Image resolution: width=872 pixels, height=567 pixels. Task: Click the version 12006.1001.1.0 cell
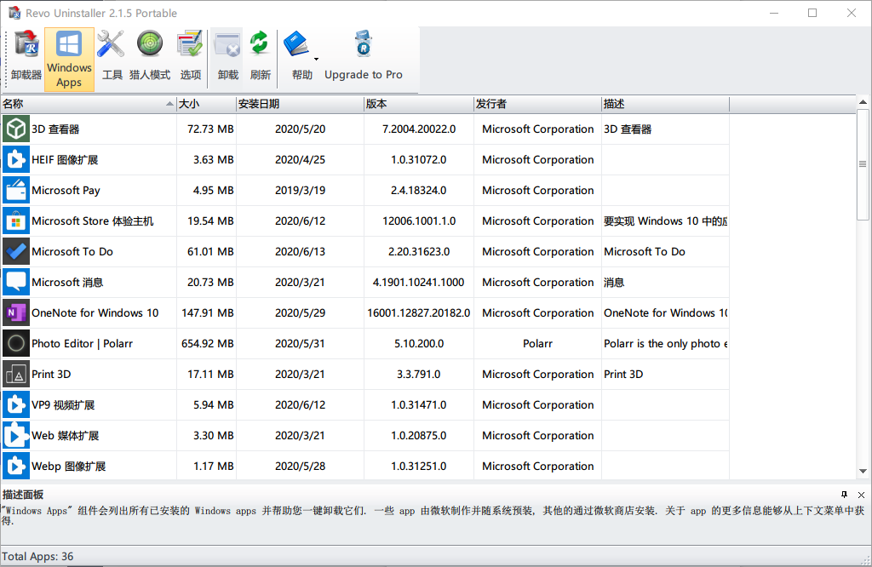tap(419, 221)
